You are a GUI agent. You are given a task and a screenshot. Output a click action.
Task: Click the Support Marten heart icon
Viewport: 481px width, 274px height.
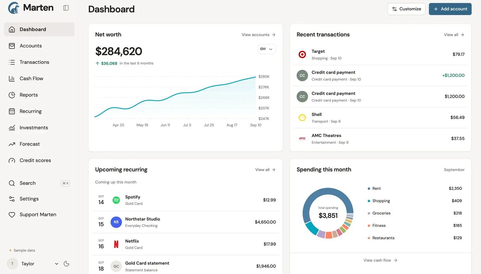12,215
